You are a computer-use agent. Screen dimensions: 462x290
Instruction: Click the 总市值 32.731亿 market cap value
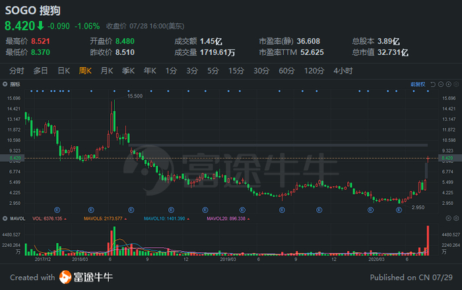[x=393, y=52]
